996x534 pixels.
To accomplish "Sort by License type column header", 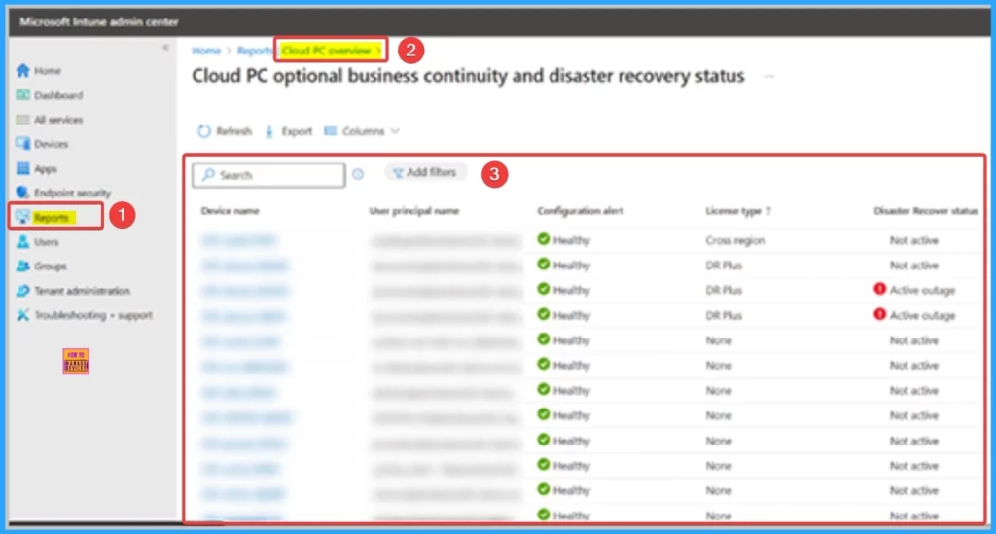I will 738,211.
